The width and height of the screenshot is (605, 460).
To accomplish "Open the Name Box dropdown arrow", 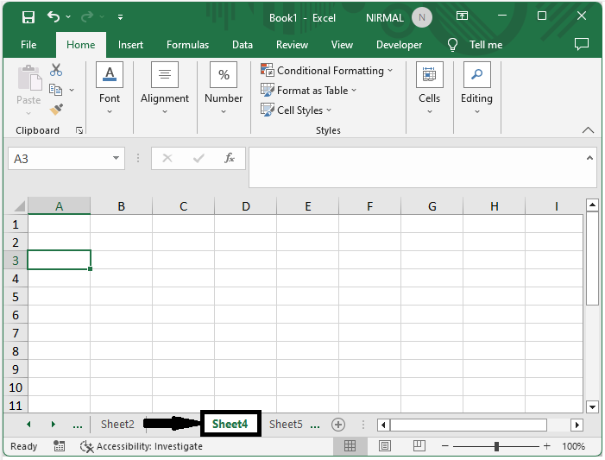I will pos(116,158).
